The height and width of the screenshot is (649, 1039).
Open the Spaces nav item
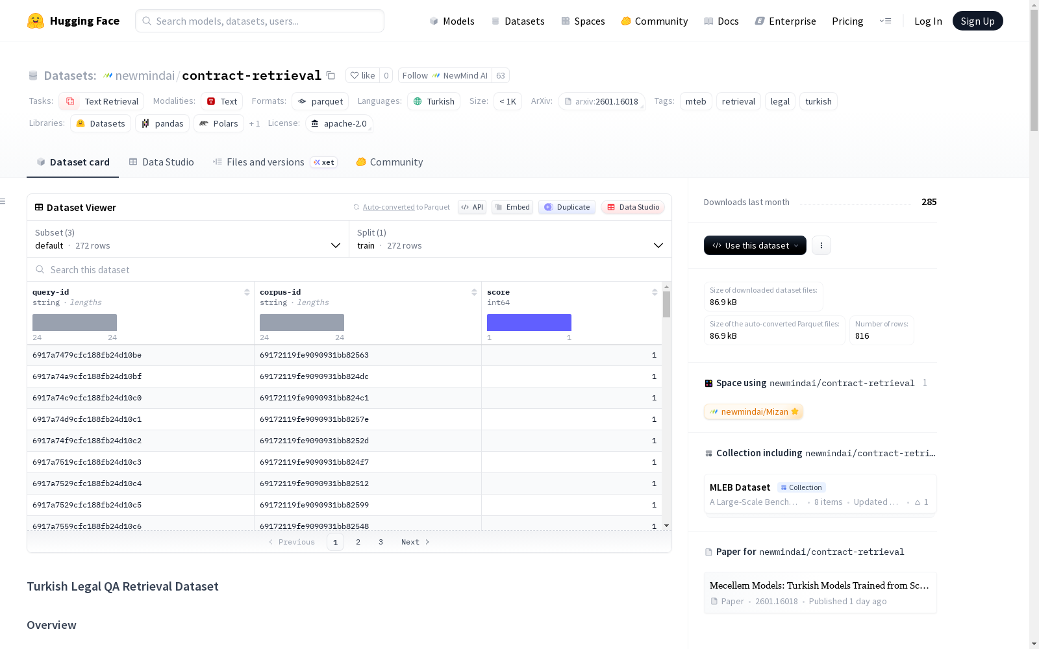point(583,21)
